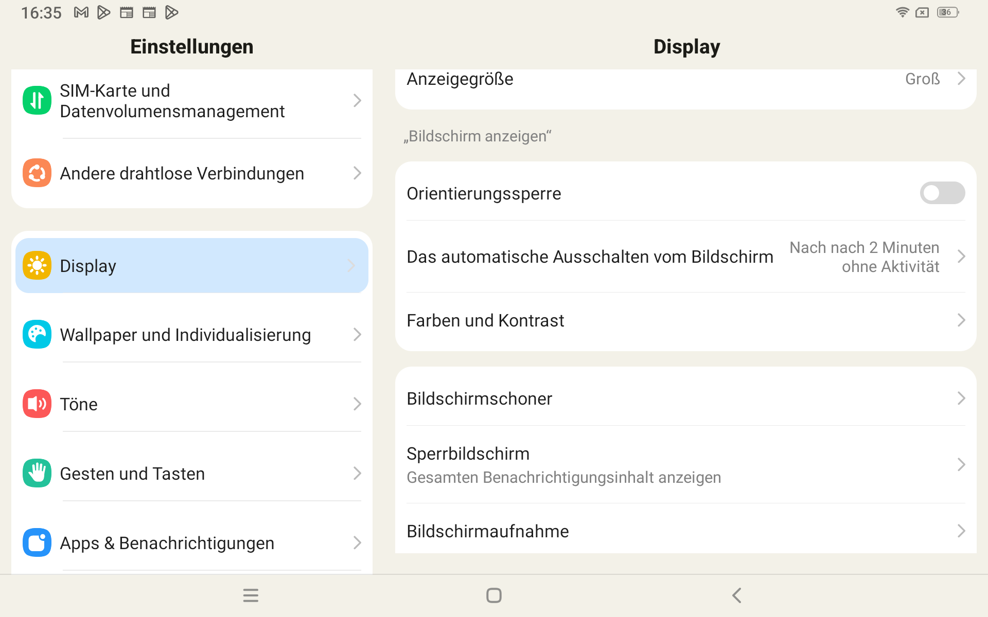Screen dimensions: 988x617
Task: Open Bildschirmschoner settings
Action: click(x=684, y=398)
